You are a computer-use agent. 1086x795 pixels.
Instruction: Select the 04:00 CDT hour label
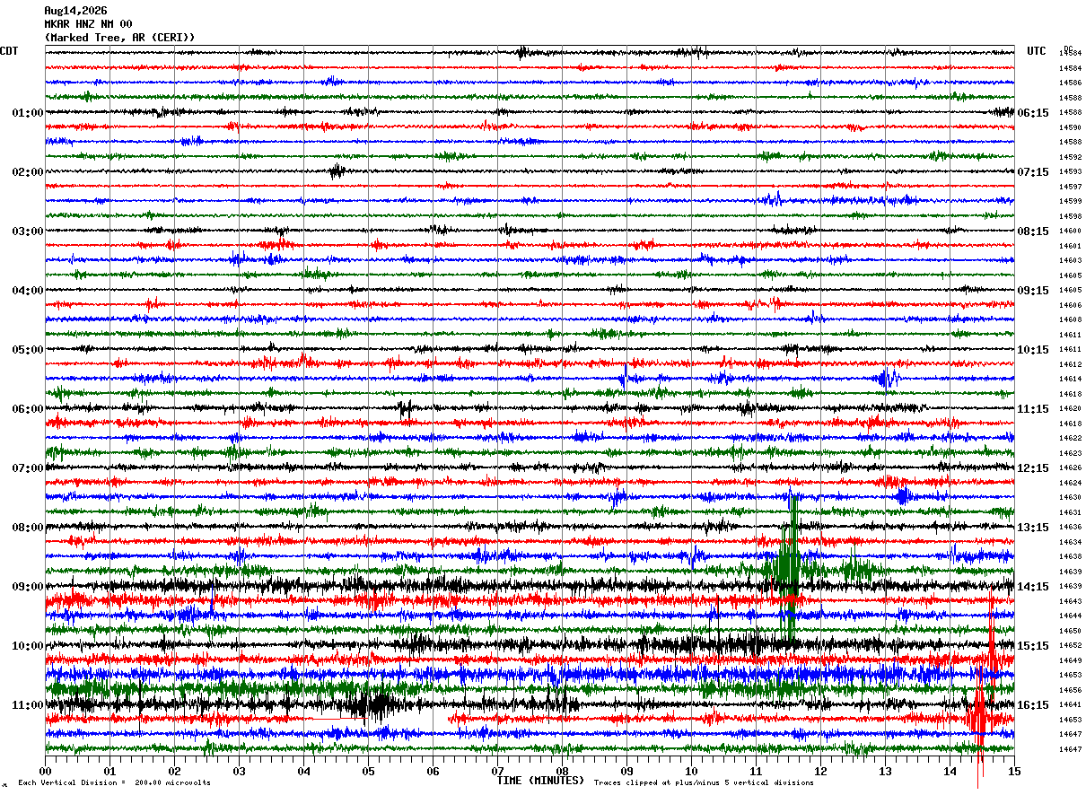click(x=28, y=291)
